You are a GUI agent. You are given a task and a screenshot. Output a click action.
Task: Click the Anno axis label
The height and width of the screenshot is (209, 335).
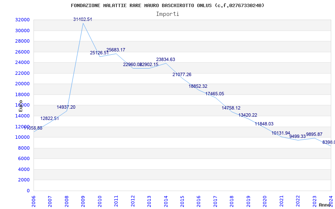[x=325, y=205]
